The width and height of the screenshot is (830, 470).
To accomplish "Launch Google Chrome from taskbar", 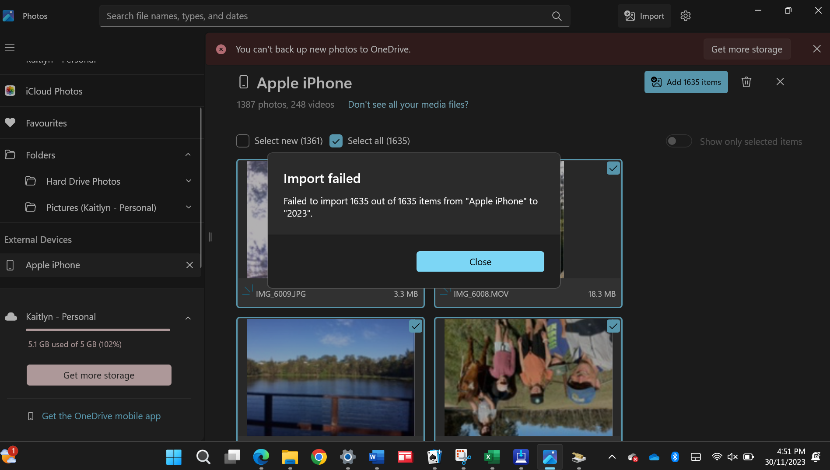I will pos(319,457).
